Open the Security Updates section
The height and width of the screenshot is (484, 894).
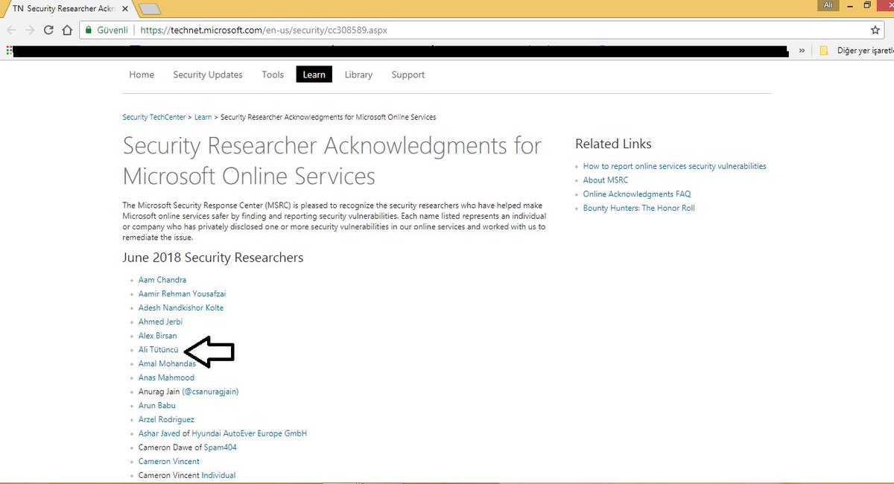(207, 74)
